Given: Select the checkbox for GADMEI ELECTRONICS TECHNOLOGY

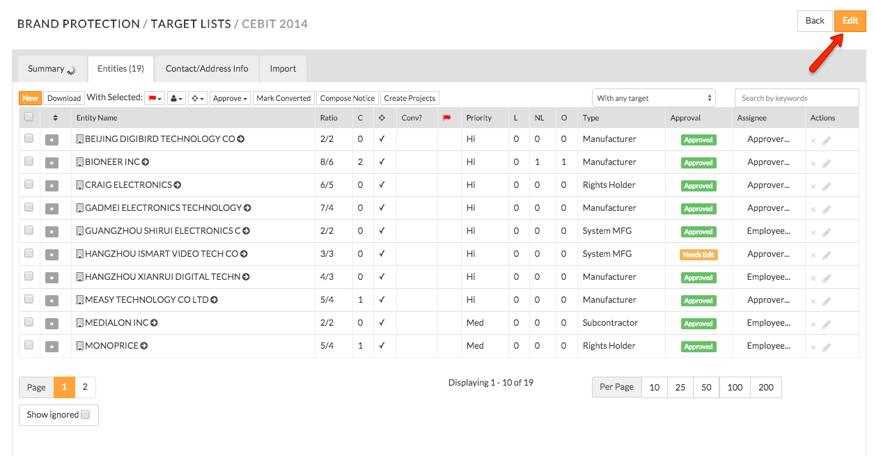Looking at the screenshot, I should pos(28,208).
